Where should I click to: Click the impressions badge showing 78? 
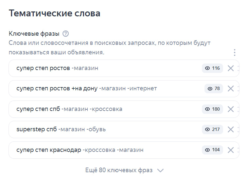[214, 89]
